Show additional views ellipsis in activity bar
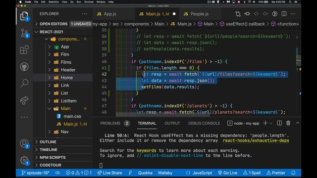 (24, 117)
